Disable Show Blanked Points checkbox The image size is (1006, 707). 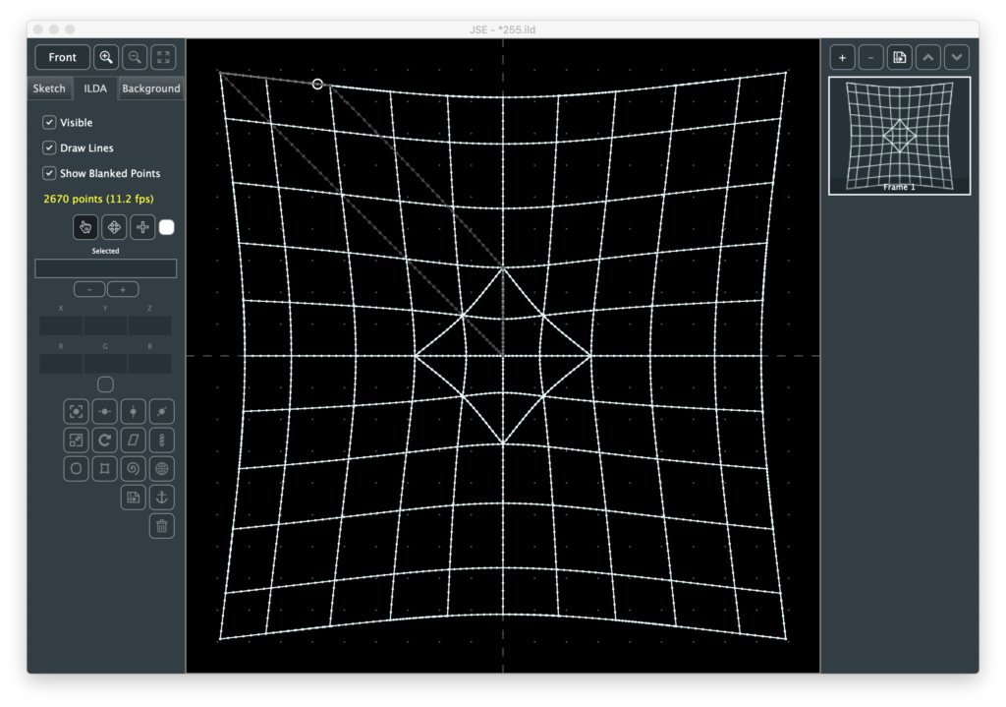(49, 173)
